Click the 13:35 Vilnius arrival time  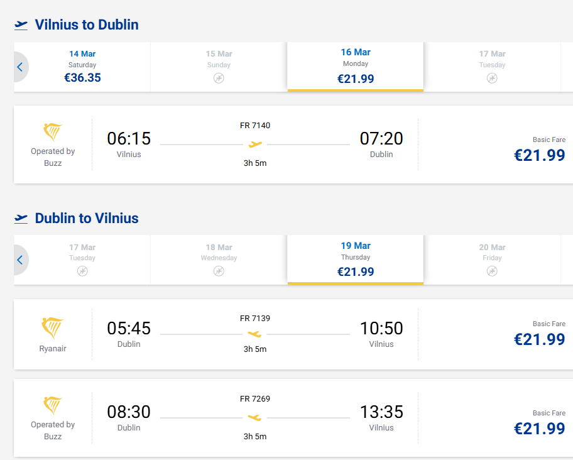pos(381,412)
